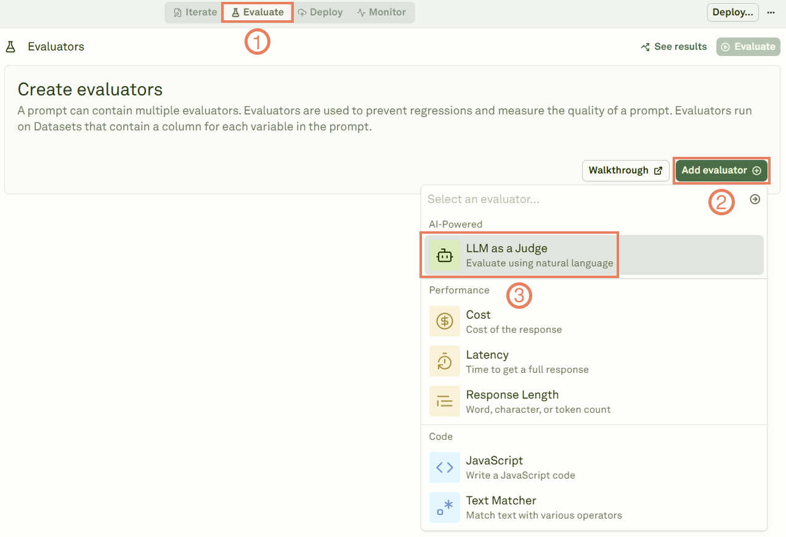Select the JavaScript code brackets icon
The width and height of the screenshot is (786, 537).
445,467
